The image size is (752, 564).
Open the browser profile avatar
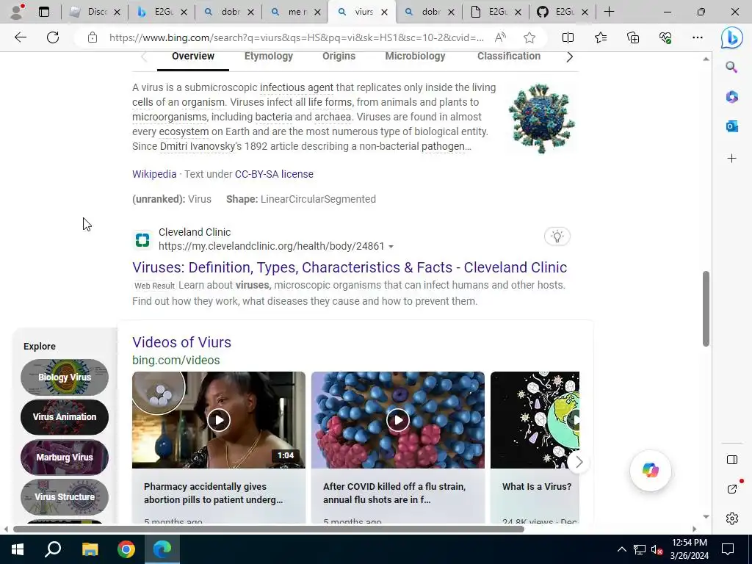(18, 12)
